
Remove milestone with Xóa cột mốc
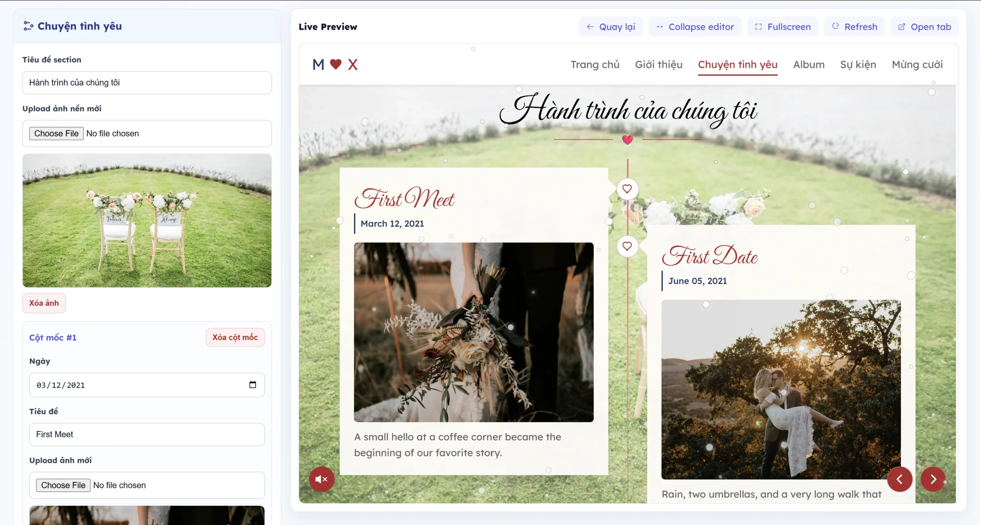pyautogui.click(x=235, y=337)
